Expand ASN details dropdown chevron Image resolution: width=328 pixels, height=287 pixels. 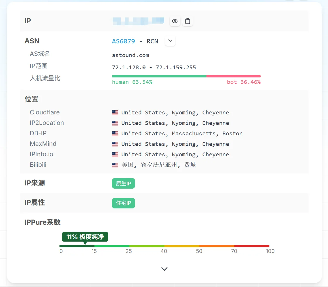coord(170,41)
